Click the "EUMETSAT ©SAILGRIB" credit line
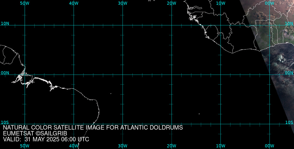The height and width of the screenshot is (149, 294). (x=35, y=134)
